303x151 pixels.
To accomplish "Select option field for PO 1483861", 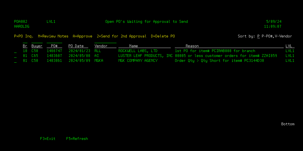I will [15, 61].
